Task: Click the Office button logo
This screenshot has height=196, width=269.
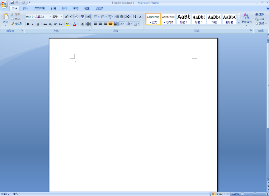Action: [4, 4]
